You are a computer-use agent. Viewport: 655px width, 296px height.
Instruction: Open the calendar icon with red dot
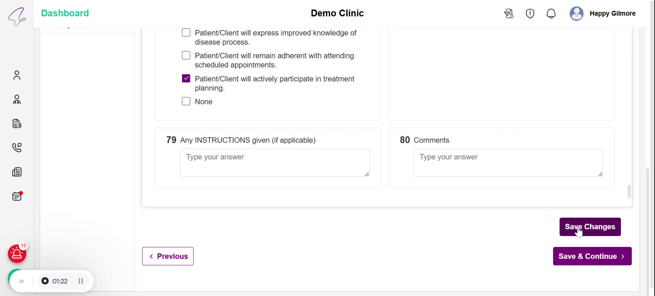(17, 196)
